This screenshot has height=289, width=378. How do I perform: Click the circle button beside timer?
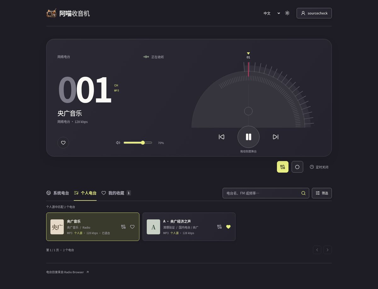[x=297, y=167]
